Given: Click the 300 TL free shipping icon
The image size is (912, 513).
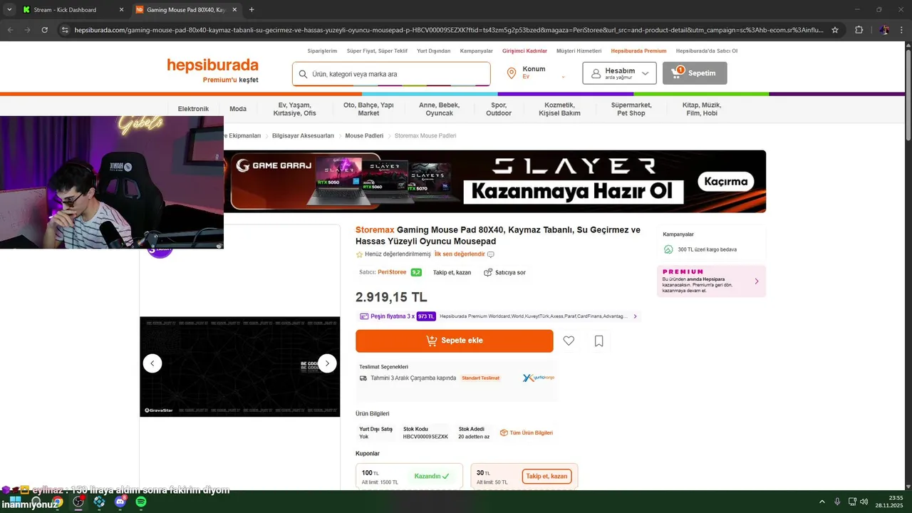Looking at the screenshot, I should pos(668,249).
